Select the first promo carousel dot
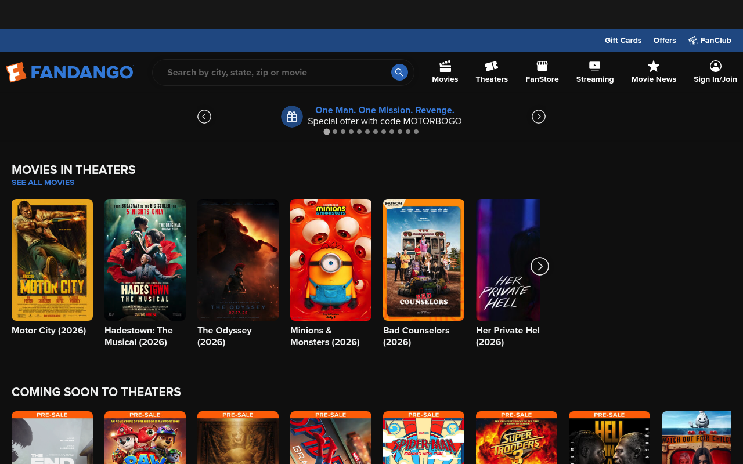The image size is (743, 464). pyautogui.click(x=327, y=132)
